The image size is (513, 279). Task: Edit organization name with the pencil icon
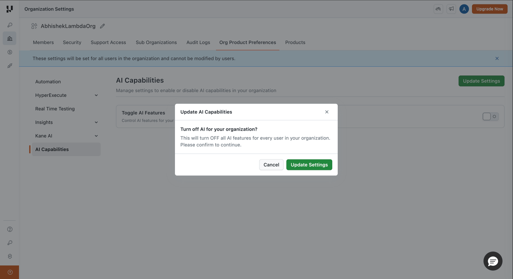click(x=102, y=26)
